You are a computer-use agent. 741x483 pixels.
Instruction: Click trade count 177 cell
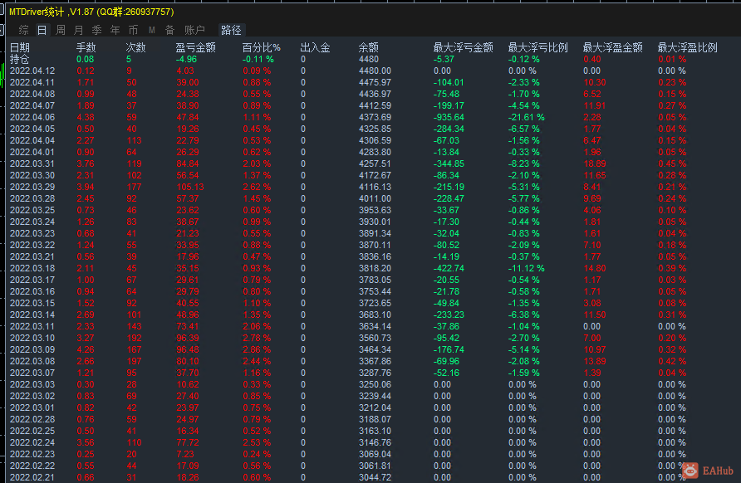(x=135, y=187)
